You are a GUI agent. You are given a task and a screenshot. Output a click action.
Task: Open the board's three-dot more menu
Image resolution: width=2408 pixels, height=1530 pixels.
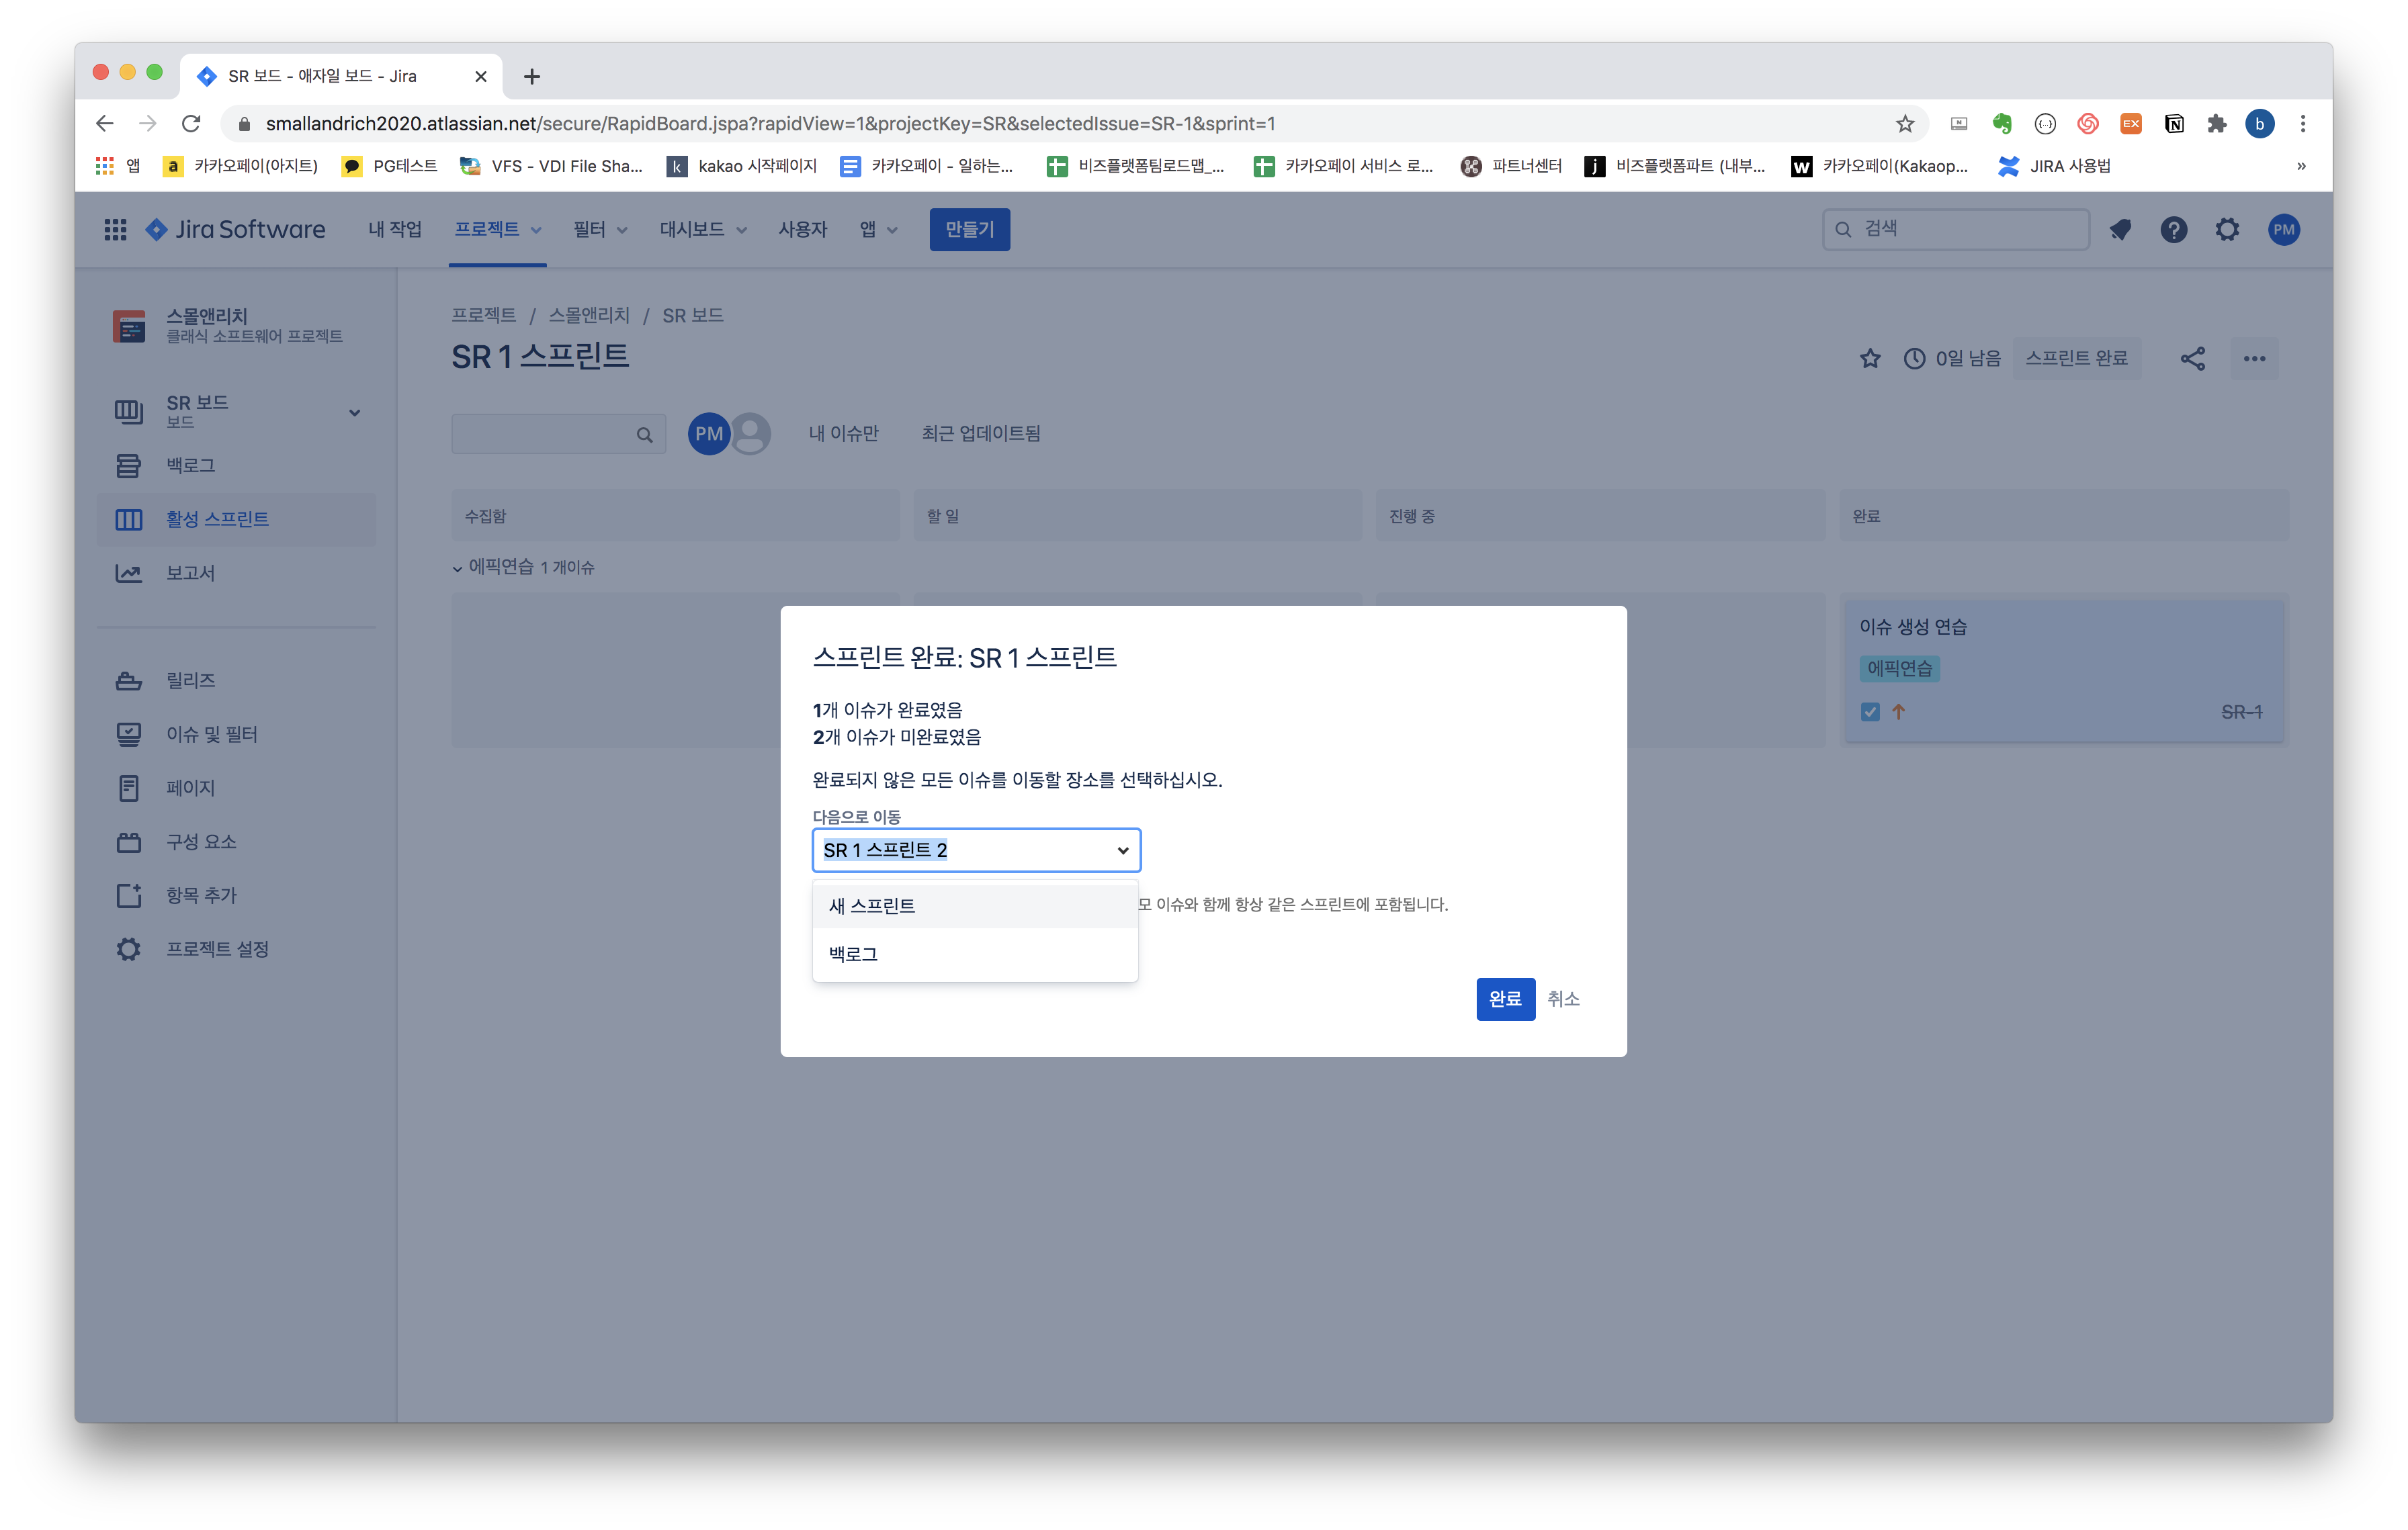tap(2254, 359)
